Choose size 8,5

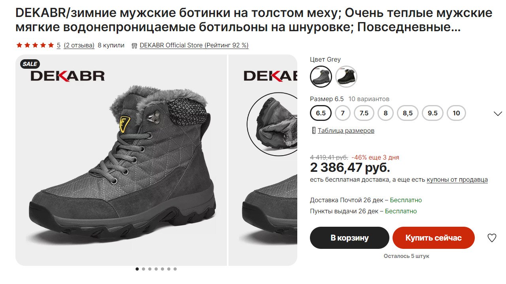click(x=408, y=113)
